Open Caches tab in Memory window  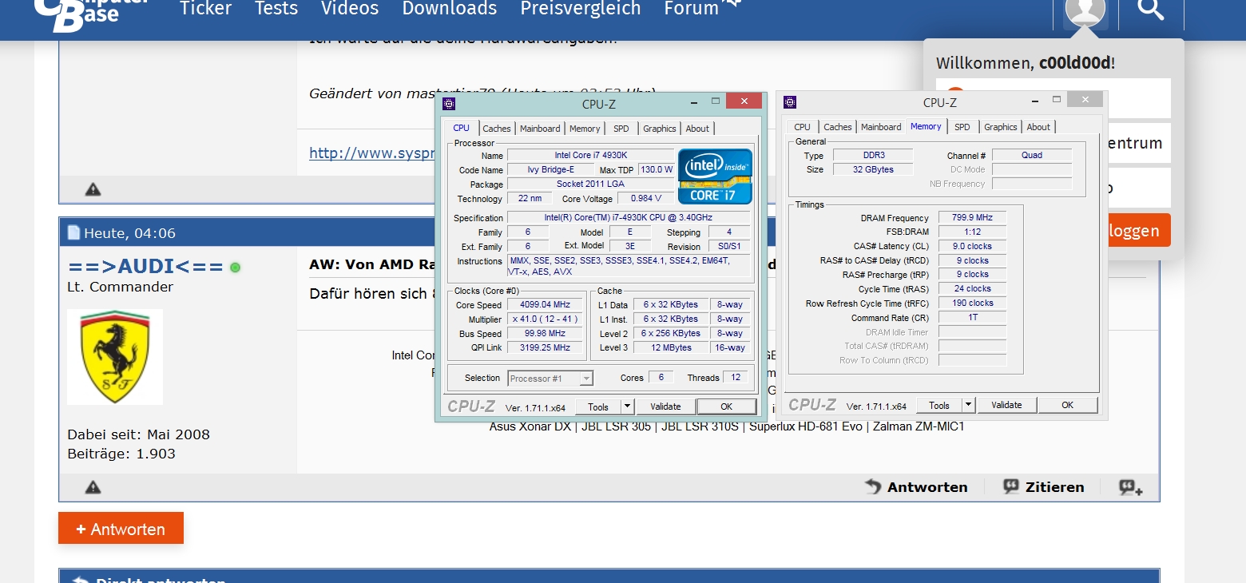point(838,127)
